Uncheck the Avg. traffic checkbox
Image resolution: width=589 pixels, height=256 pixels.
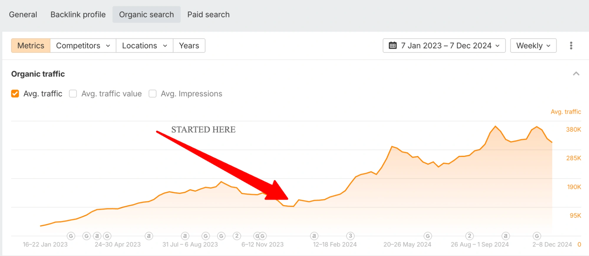coord(15,93)
